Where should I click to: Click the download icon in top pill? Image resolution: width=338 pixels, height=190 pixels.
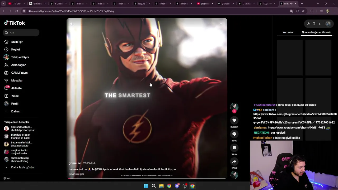point(319,24)
